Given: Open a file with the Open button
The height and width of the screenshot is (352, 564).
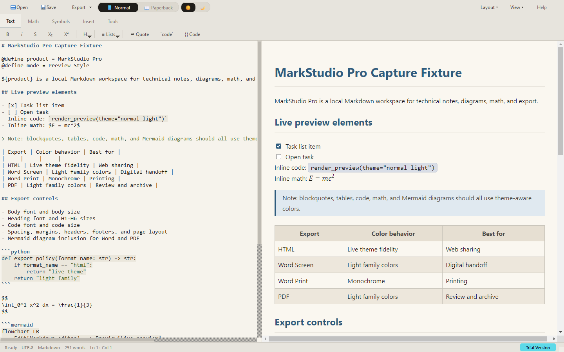Looking at the screenshot, I should point(19,7).
